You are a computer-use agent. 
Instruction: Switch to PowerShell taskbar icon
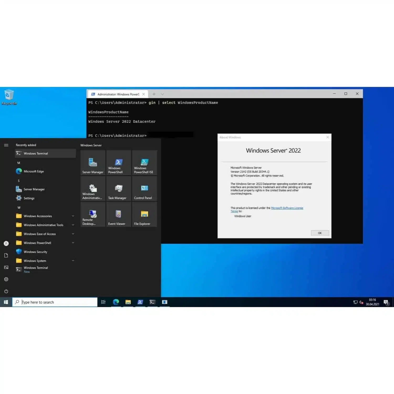(140, 302)
